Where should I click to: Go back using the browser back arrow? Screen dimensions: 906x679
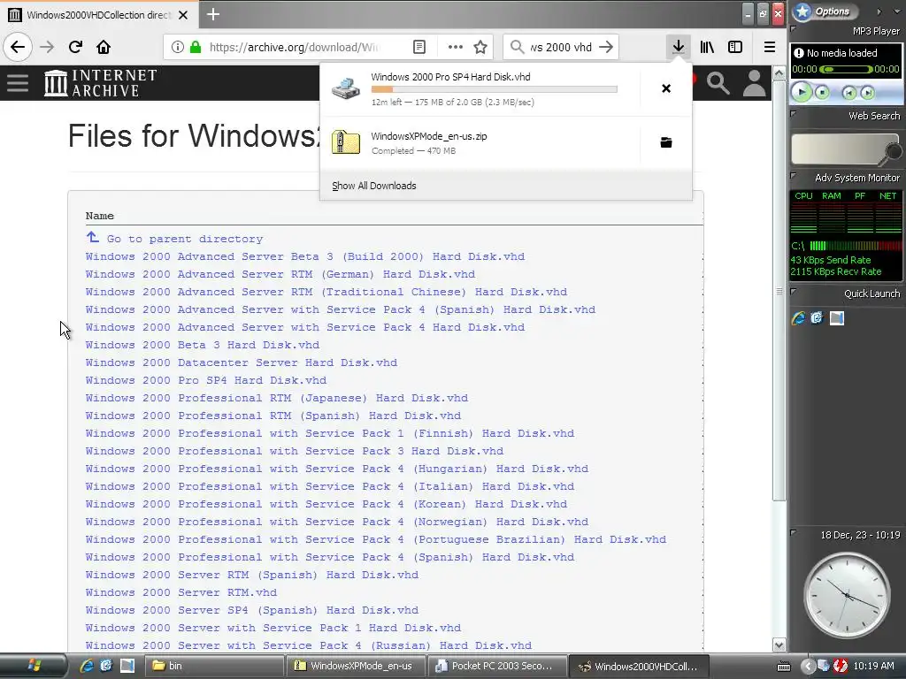[18, 48]
